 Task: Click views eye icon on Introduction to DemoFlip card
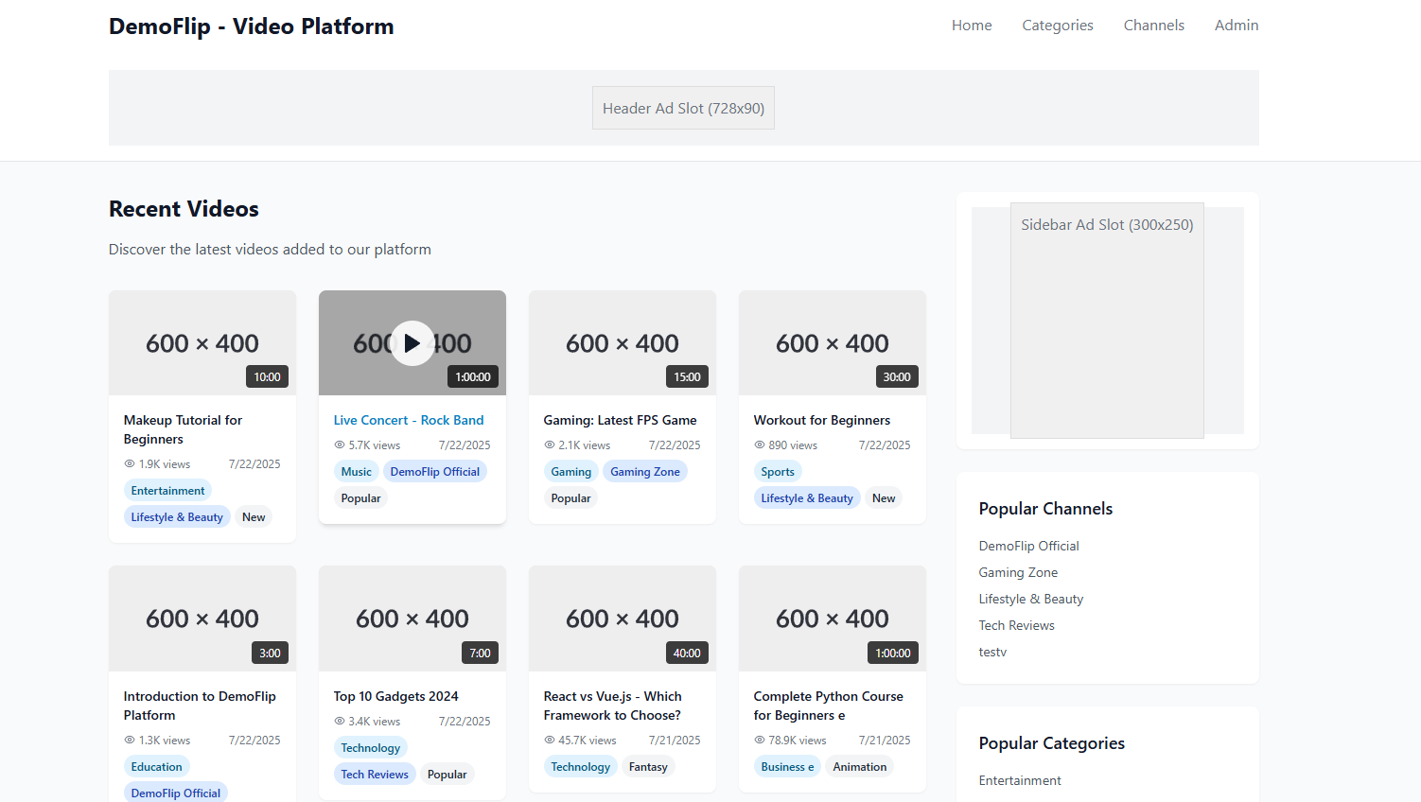[x=130, y=741]
